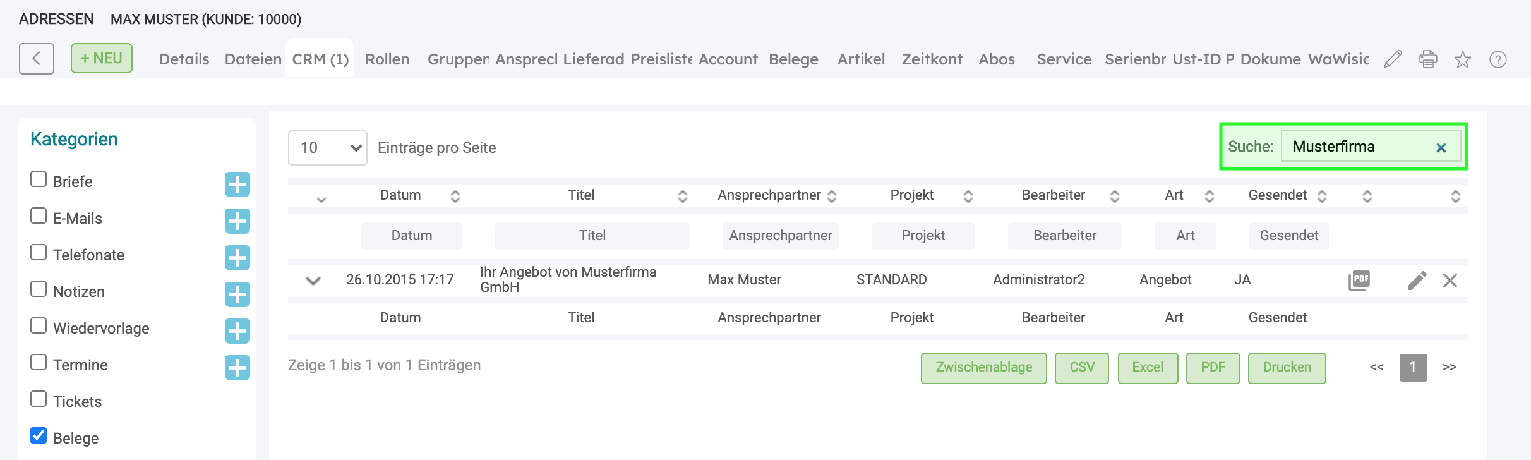Viewport: 1531px width, 460px height.
Task: Switch to the Rollen tab
Action: click(x=387, y=59)
